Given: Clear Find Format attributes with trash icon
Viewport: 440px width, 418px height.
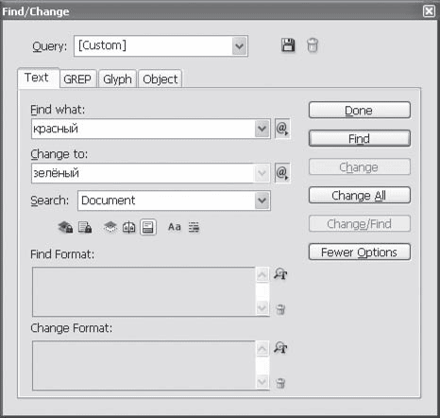Looking at the screenshot, I should click(280, 309).
